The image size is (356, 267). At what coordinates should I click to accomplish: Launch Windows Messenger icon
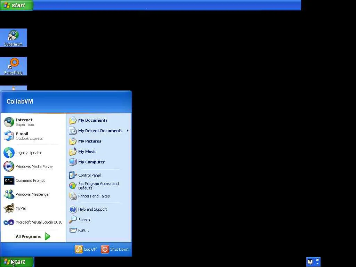click(x=9, y=194)
